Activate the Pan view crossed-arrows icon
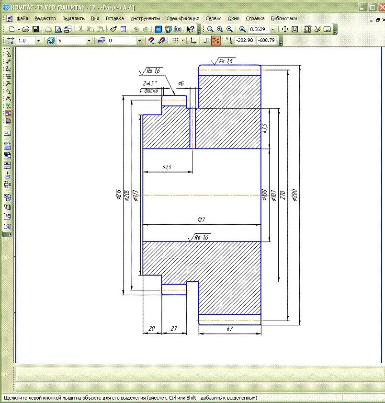The height and width of the screenshot is (403, 385). coord(285,29)
